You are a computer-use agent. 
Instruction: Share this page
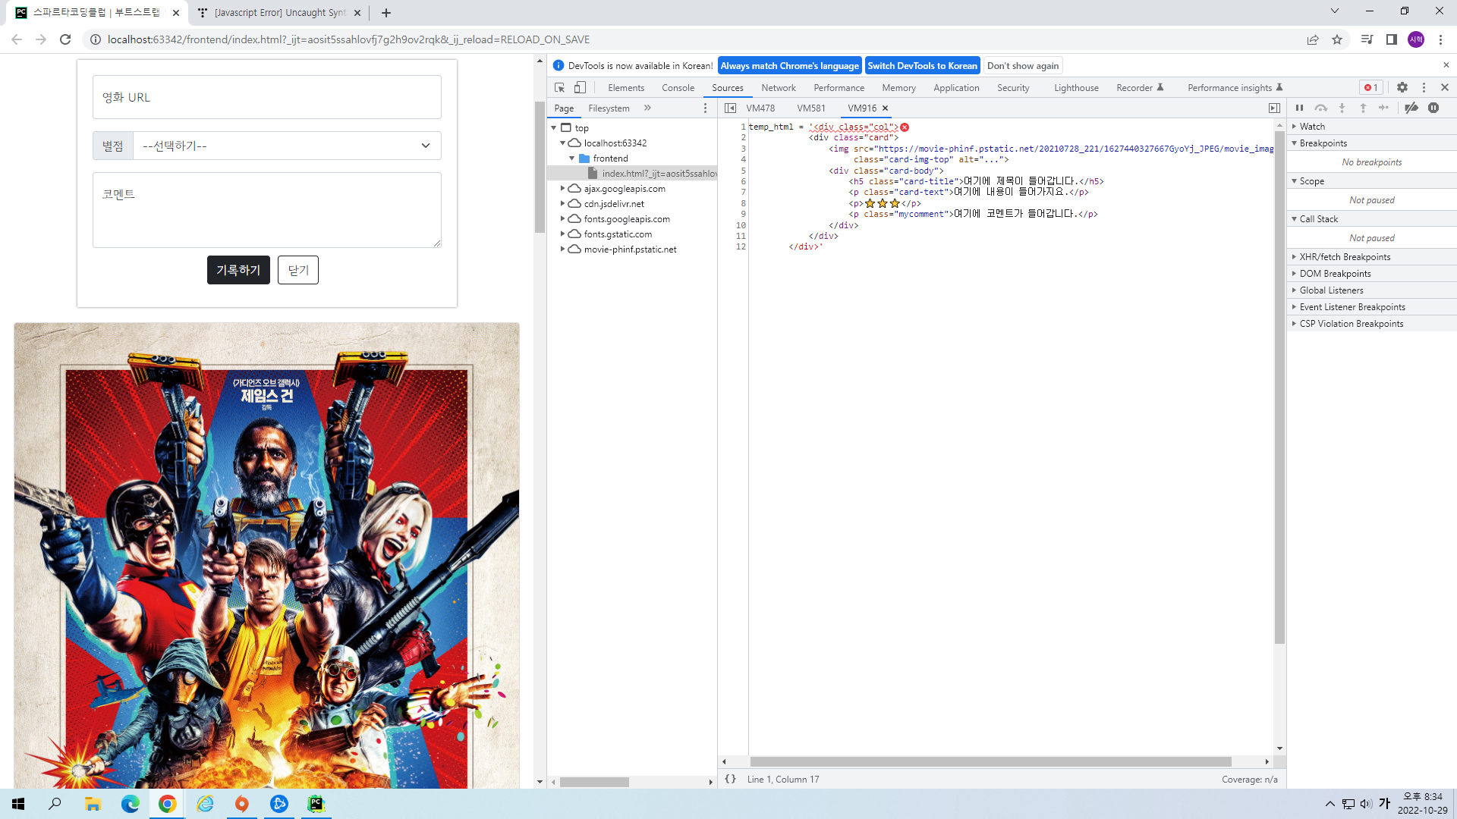point(1313,39)
